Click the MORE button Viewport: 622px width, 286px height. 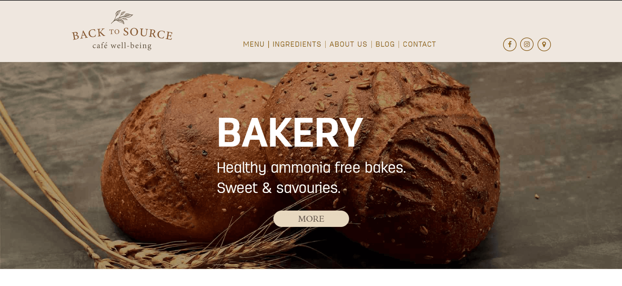pyautogui.click(x=311, y=219)
